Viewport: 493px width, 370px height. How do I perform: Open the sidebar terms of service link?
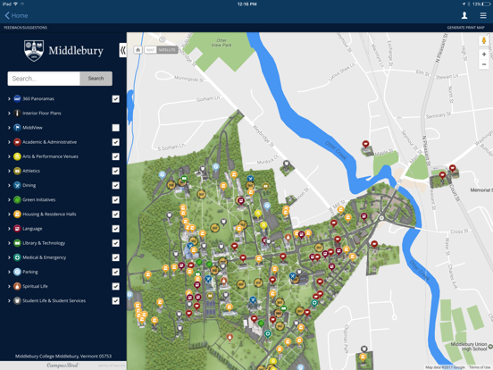click(112, 366)
